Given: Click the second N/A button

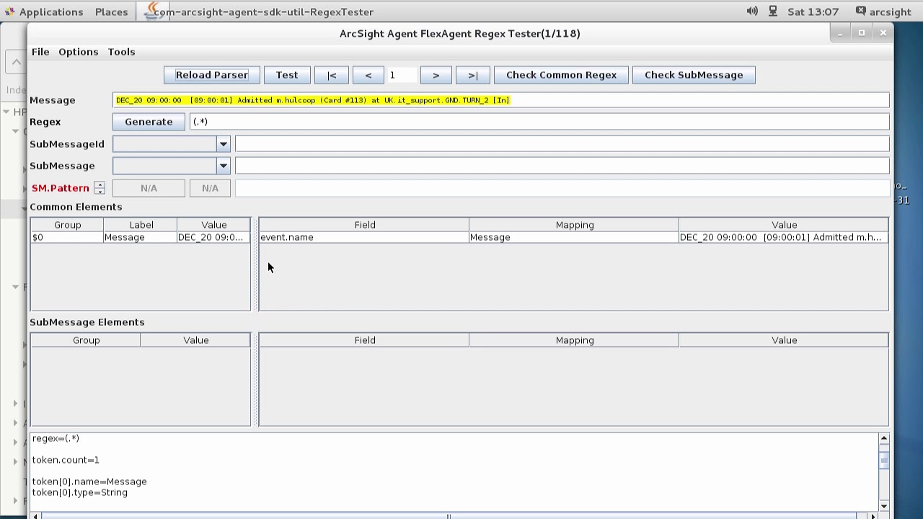Looking at the screenshot, I should [x=210, y=188].
